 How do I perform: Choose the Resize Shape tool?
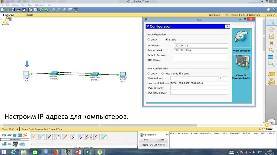[271, 64]
